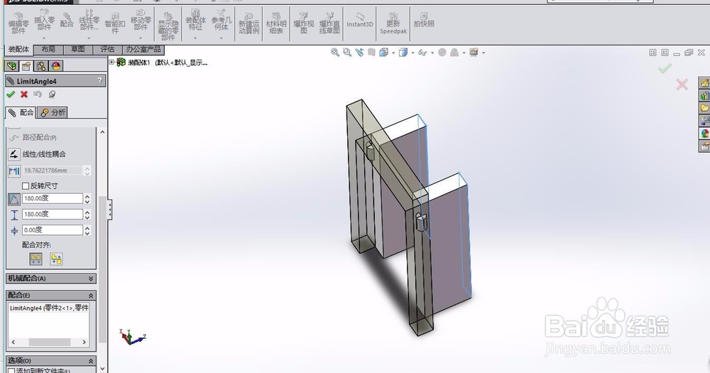
Task: Select the anti-aligned mate alignment button
Action: pyautogui.click(x=57, y=259)
